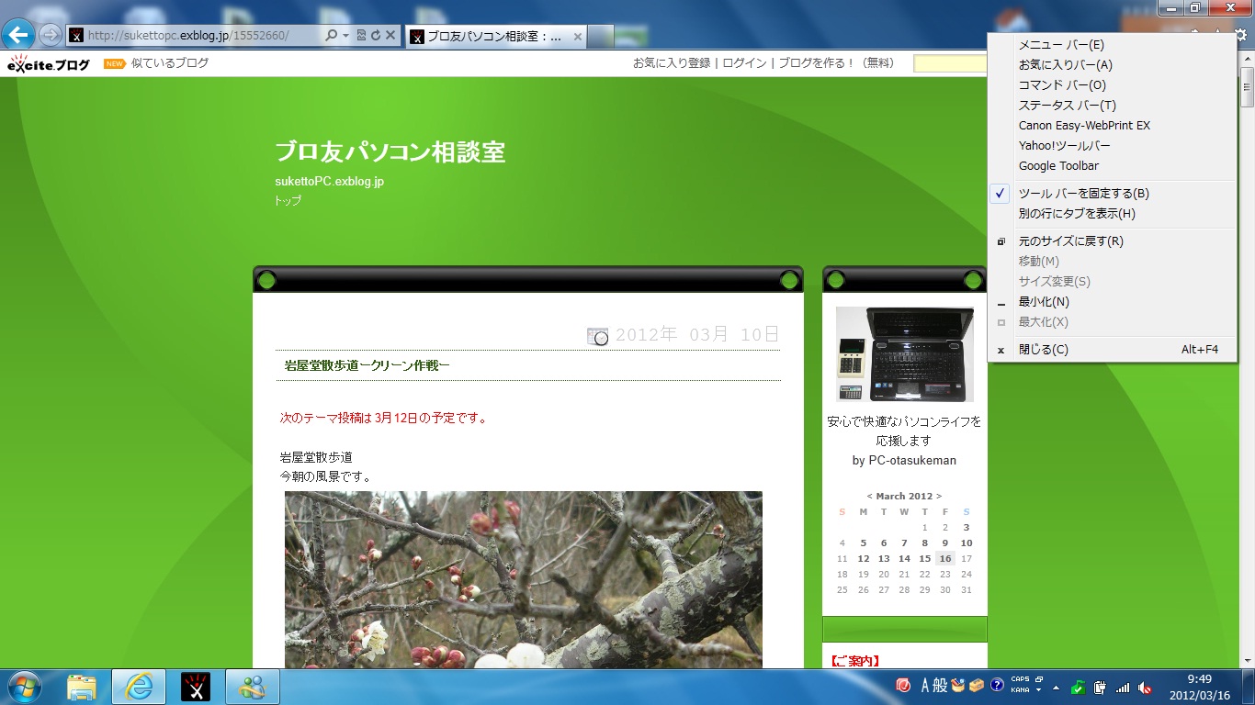Close the ブロ友パソコン相談室 tab

[577, 37]
